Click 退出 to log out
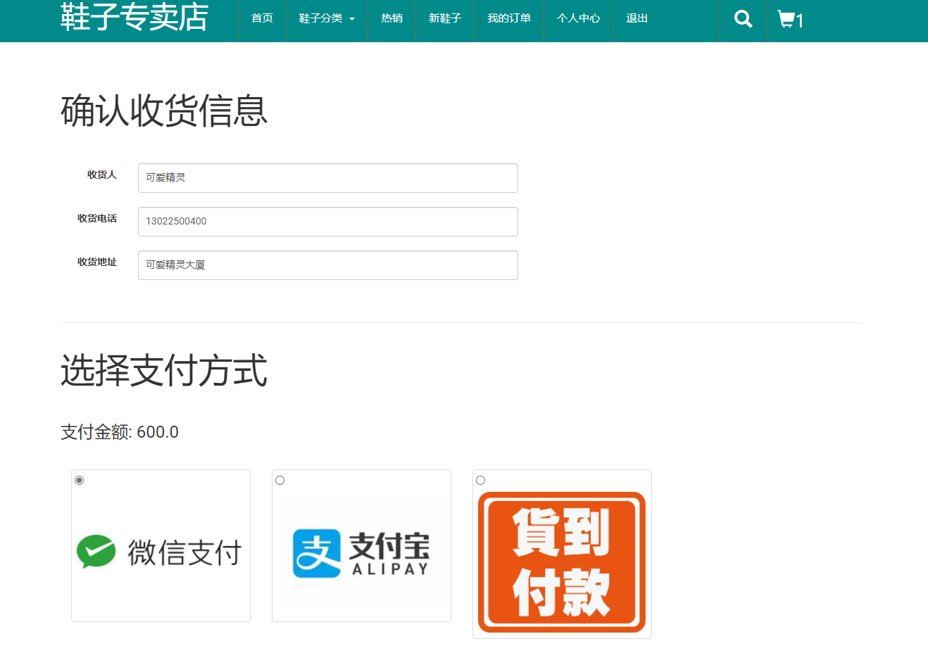Image resolution: width=928 pixels, height=653 pixels. coord(636,19)
